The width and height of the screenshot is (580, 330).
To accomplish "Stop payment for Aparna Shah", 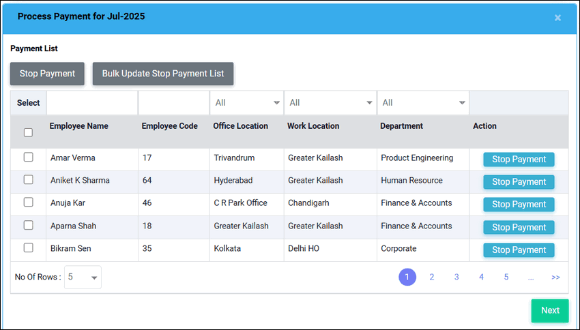I will point(519,227).
